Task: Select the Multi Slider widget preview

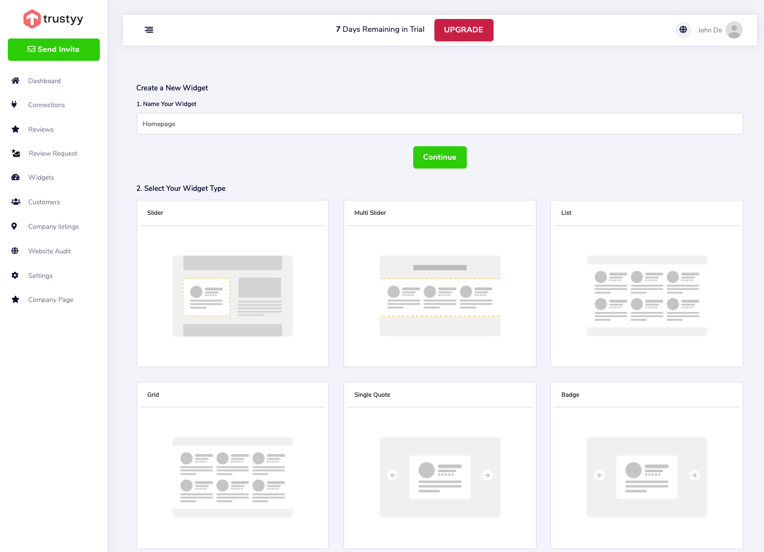Action: tap(440, 296)
